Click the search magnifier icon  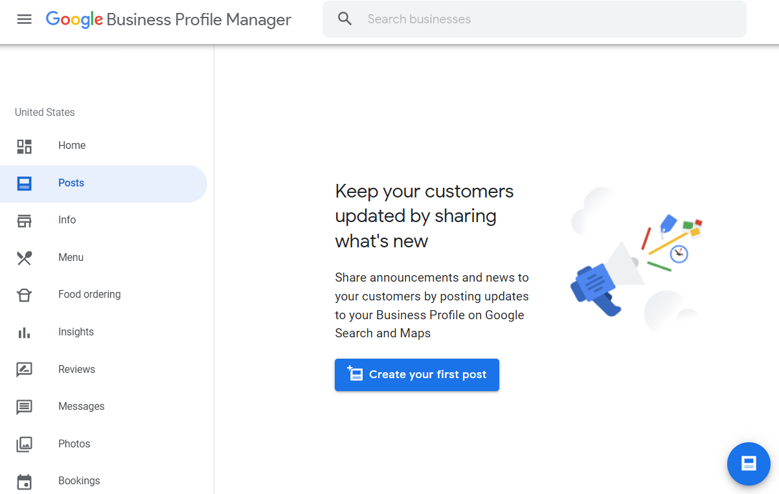pos(345,19)
